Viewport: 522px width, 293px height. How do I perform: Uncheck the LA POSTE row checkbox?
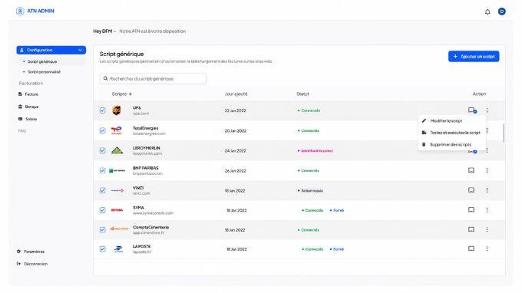click(x=103, y=249)
